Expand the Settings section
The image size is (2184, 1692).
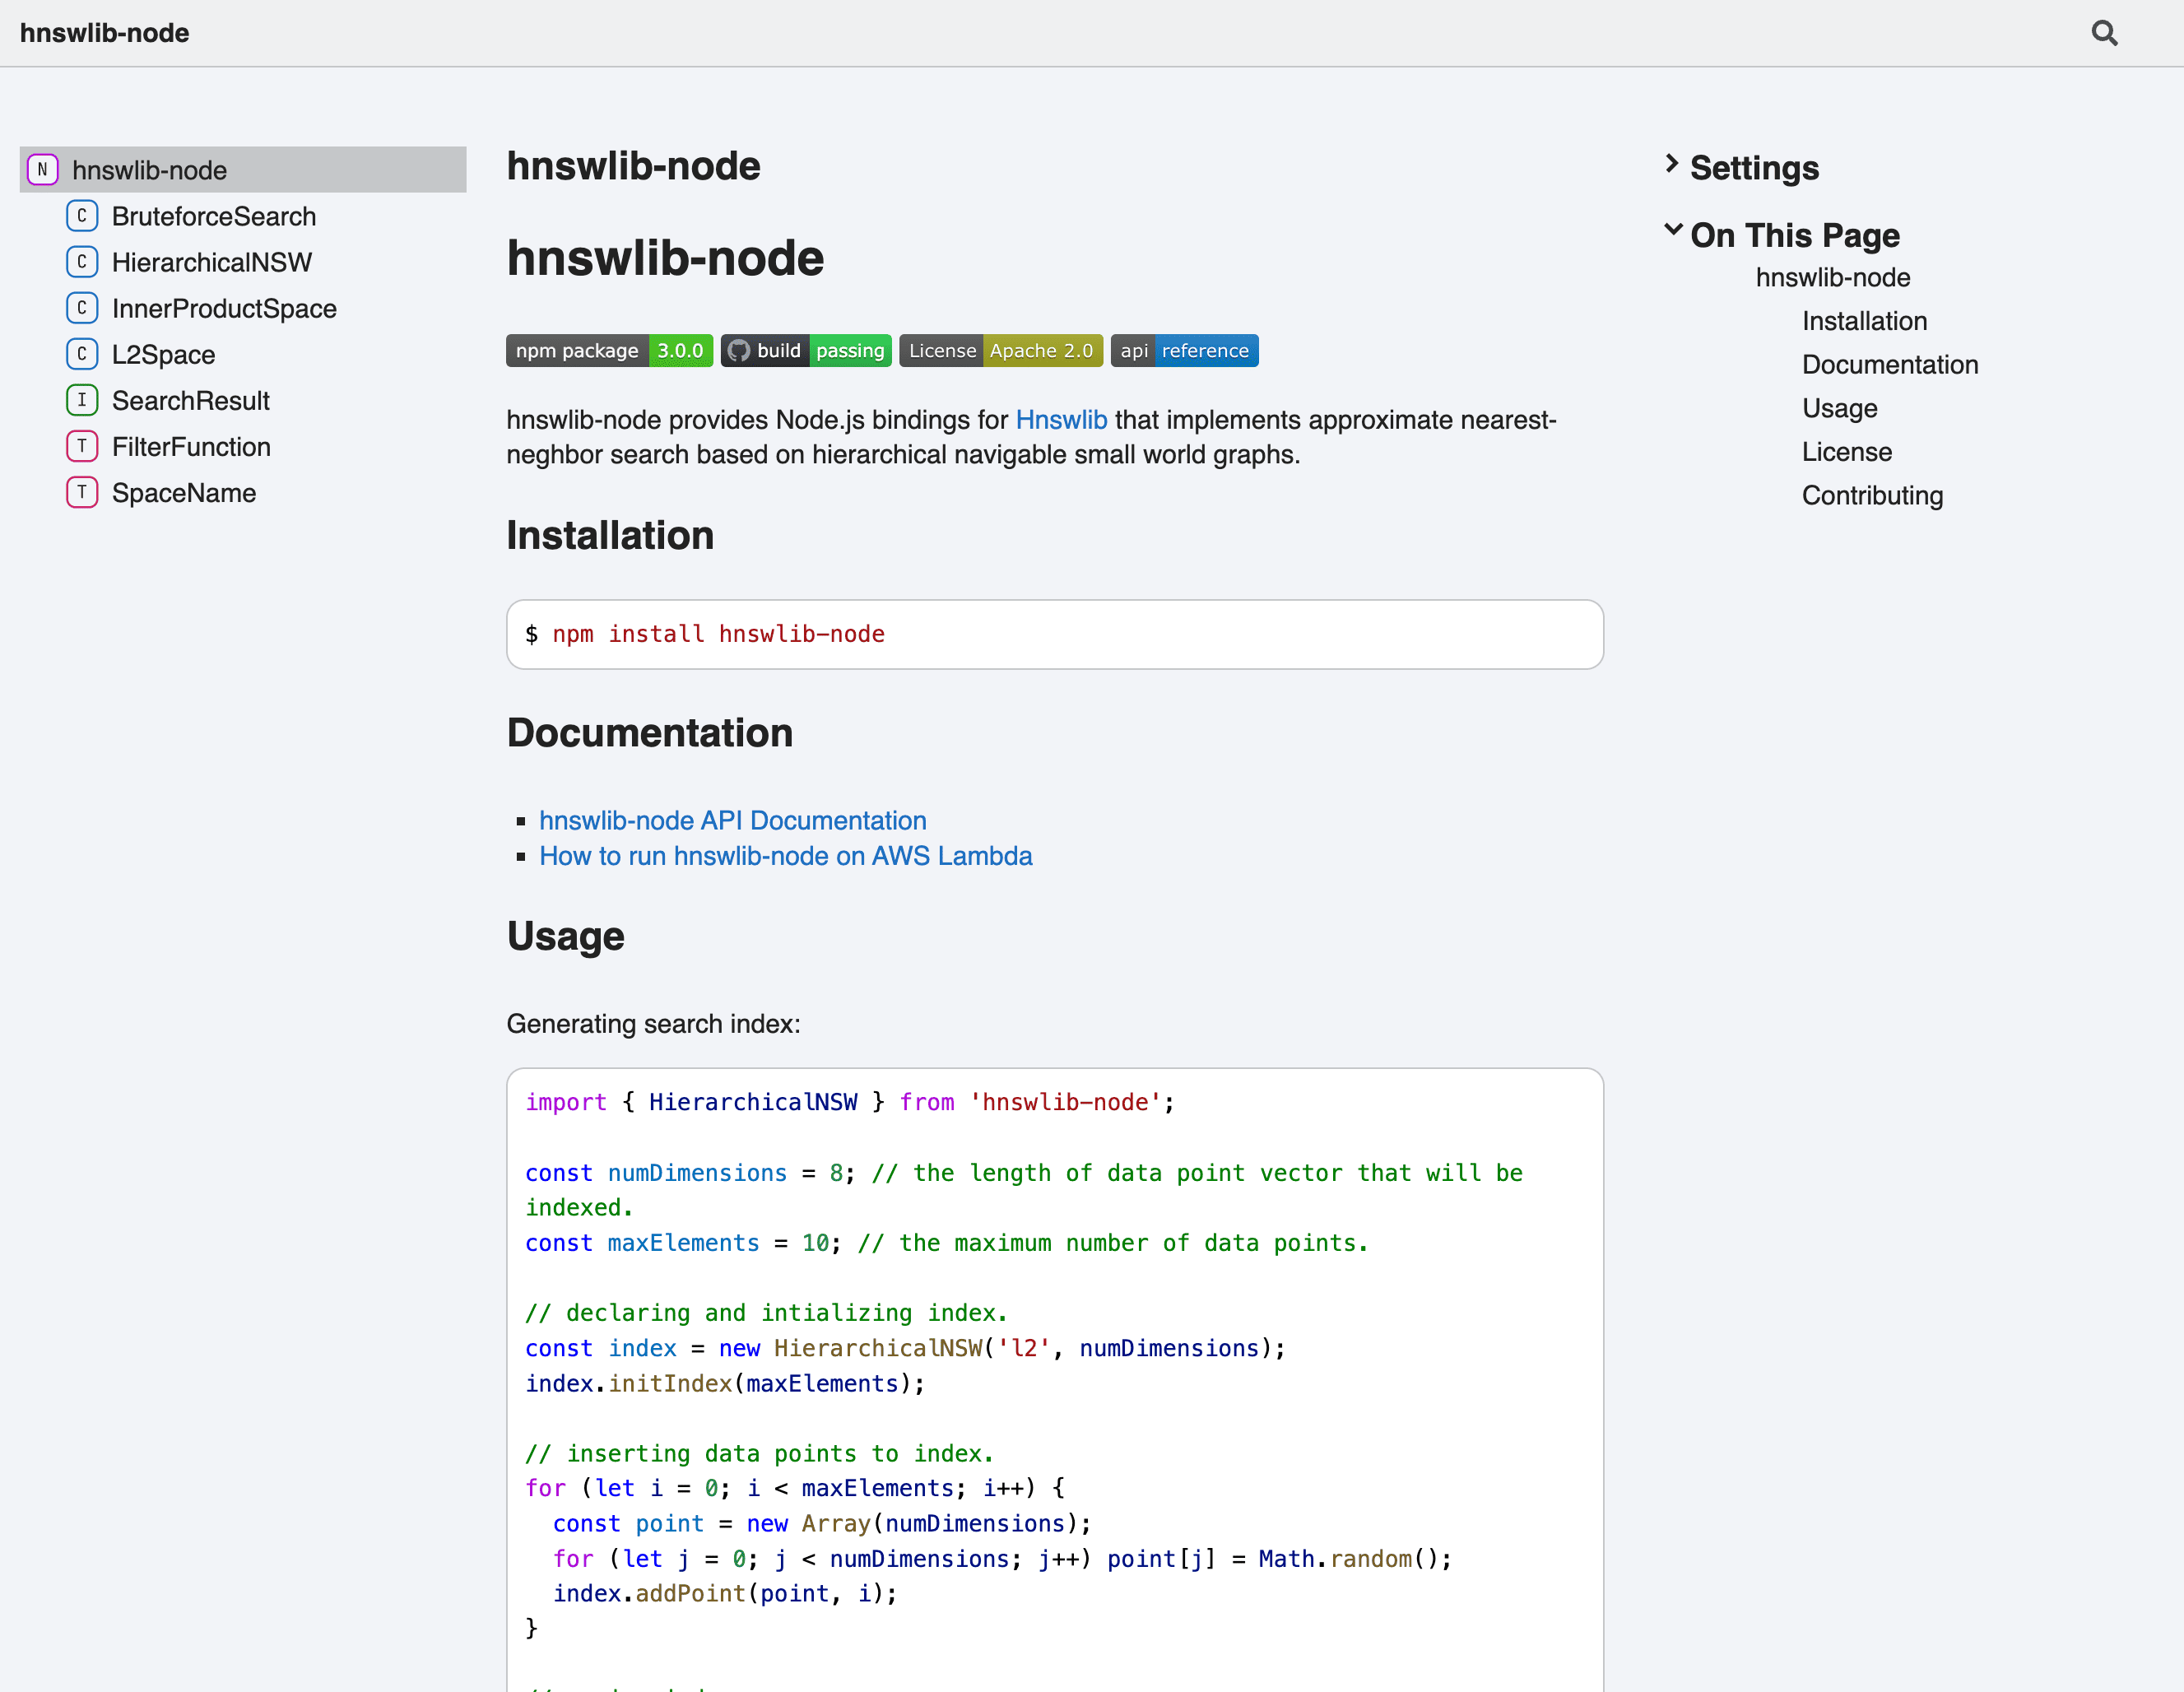point(1753,168)
